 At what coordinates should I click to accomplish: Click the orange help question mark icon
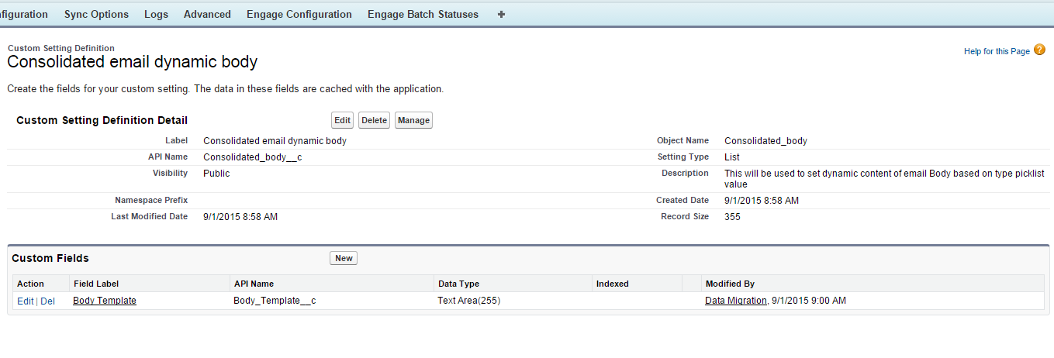1040,50
